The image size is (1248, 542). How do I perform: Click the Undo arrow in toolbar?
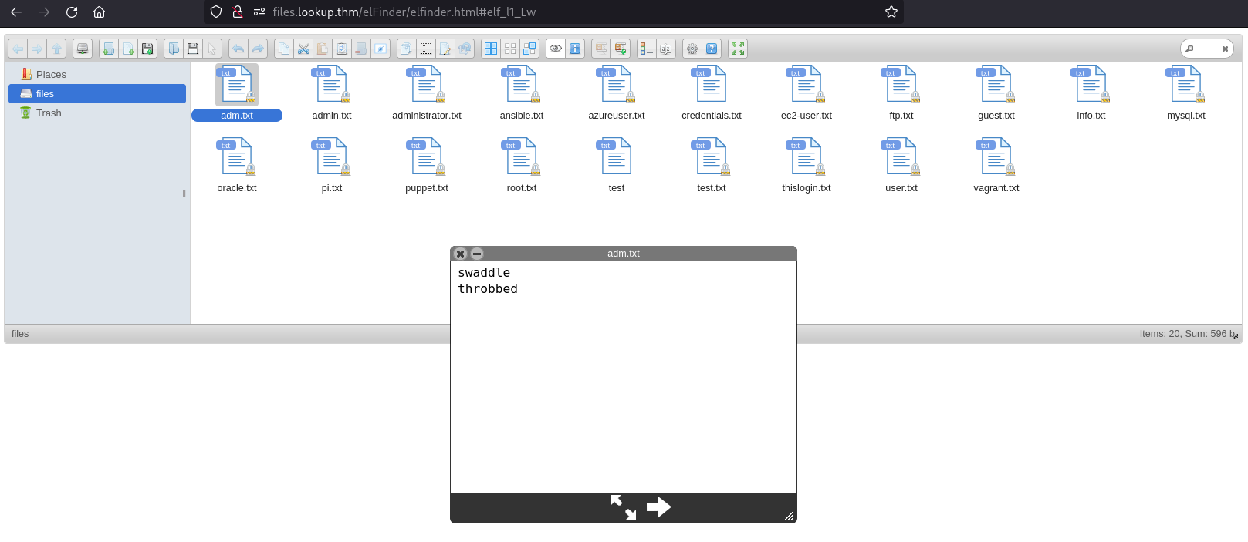(x=238, y=49)
